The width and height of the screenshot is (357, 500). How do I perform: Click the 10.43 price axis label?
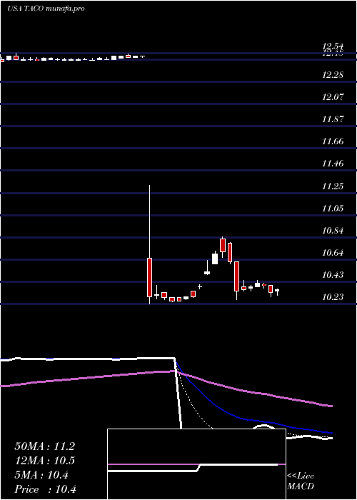(333, 275)
